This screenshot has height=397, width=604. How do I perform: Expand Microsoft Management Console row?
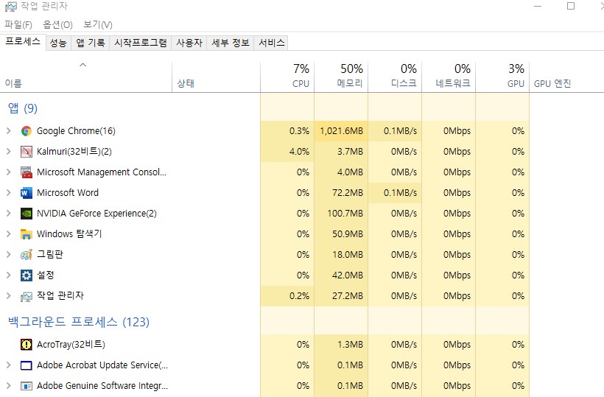point(9,172)
